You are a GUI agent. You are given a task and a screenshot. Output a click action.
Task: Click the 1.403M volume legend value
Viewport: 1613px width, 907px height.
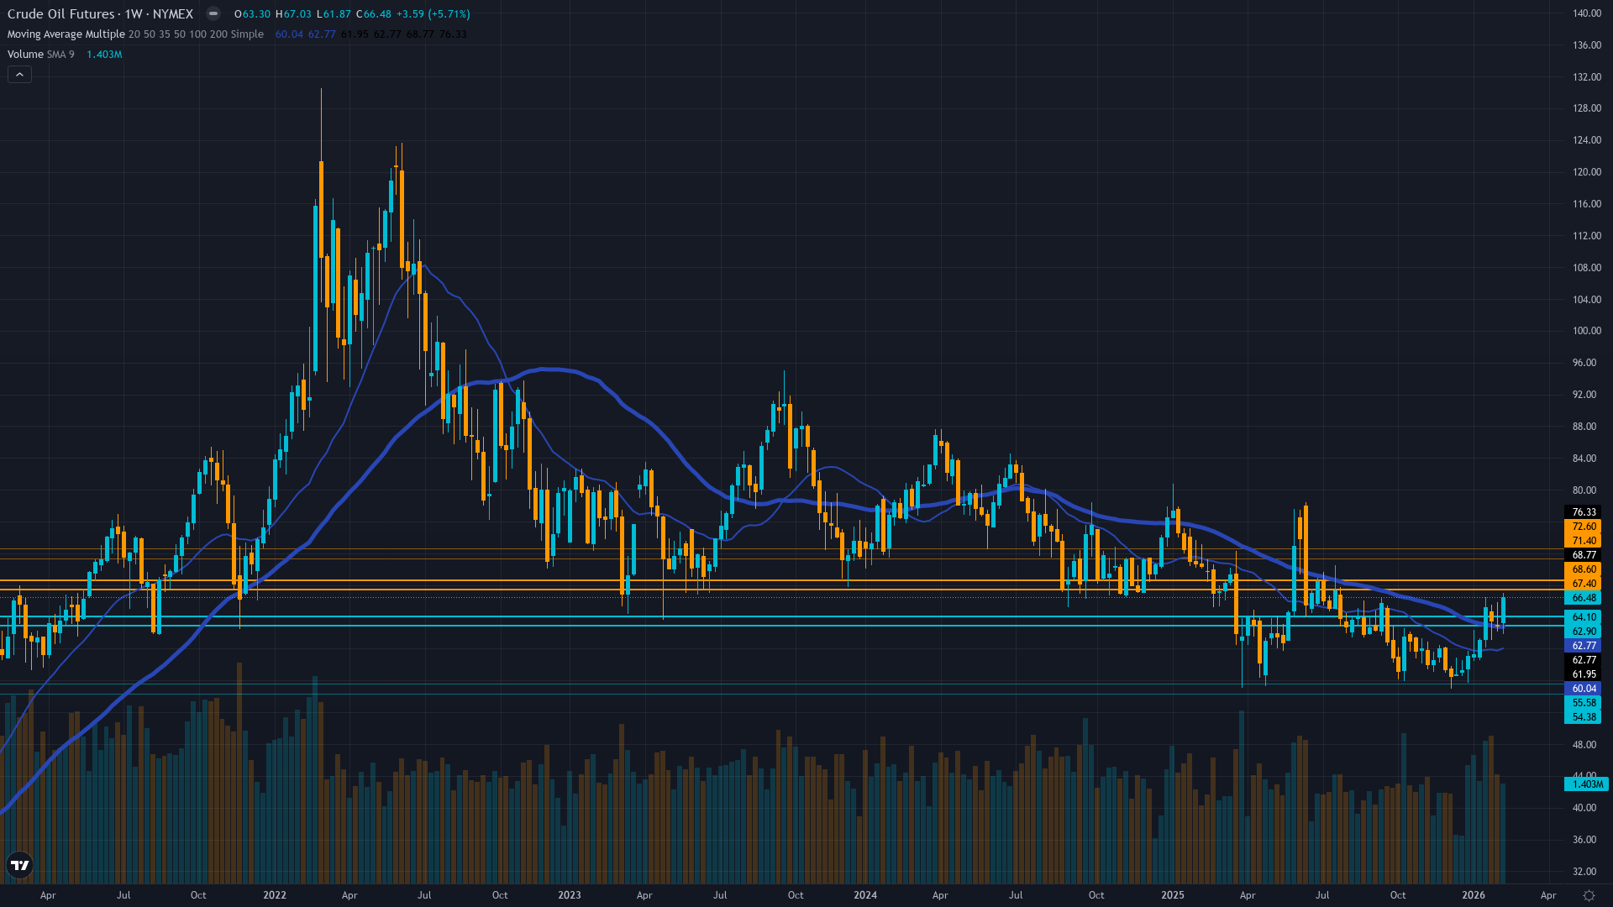[x=104, y=55]
